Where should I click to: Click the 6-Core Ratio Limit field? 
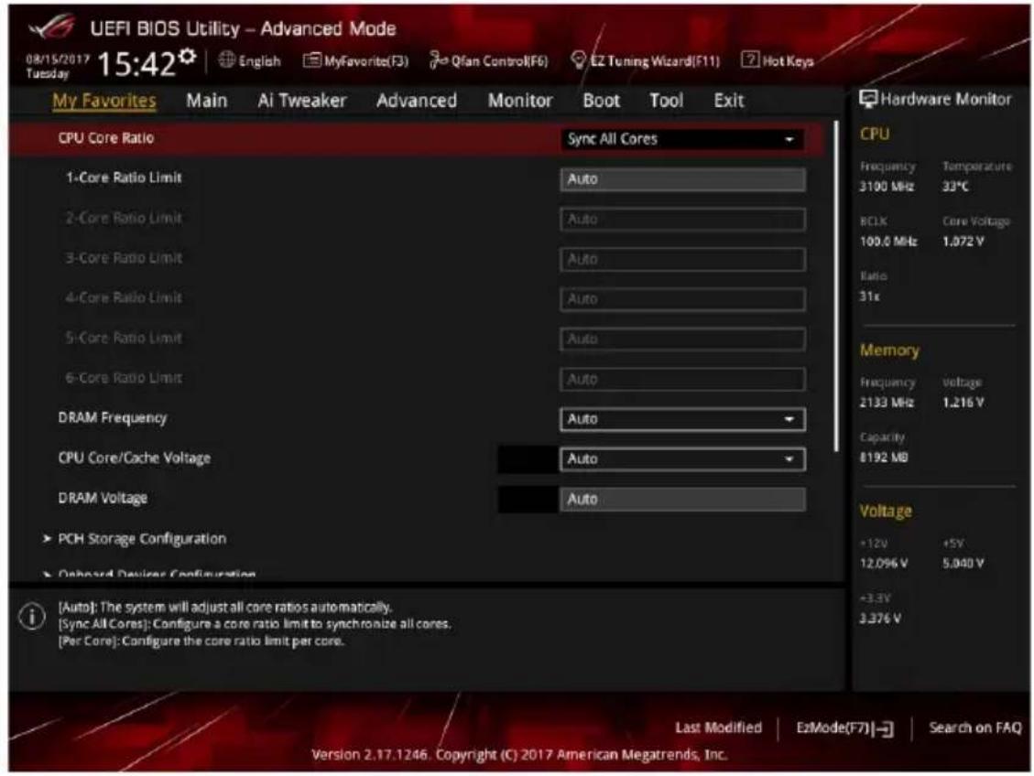(682, 380)
